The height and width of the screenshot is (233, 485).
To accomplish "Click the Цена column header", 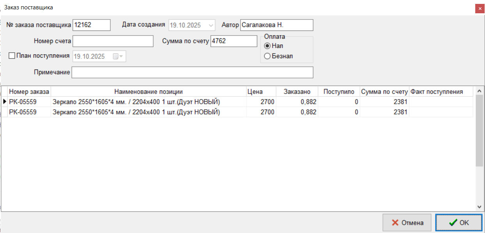I will point(255,92).
